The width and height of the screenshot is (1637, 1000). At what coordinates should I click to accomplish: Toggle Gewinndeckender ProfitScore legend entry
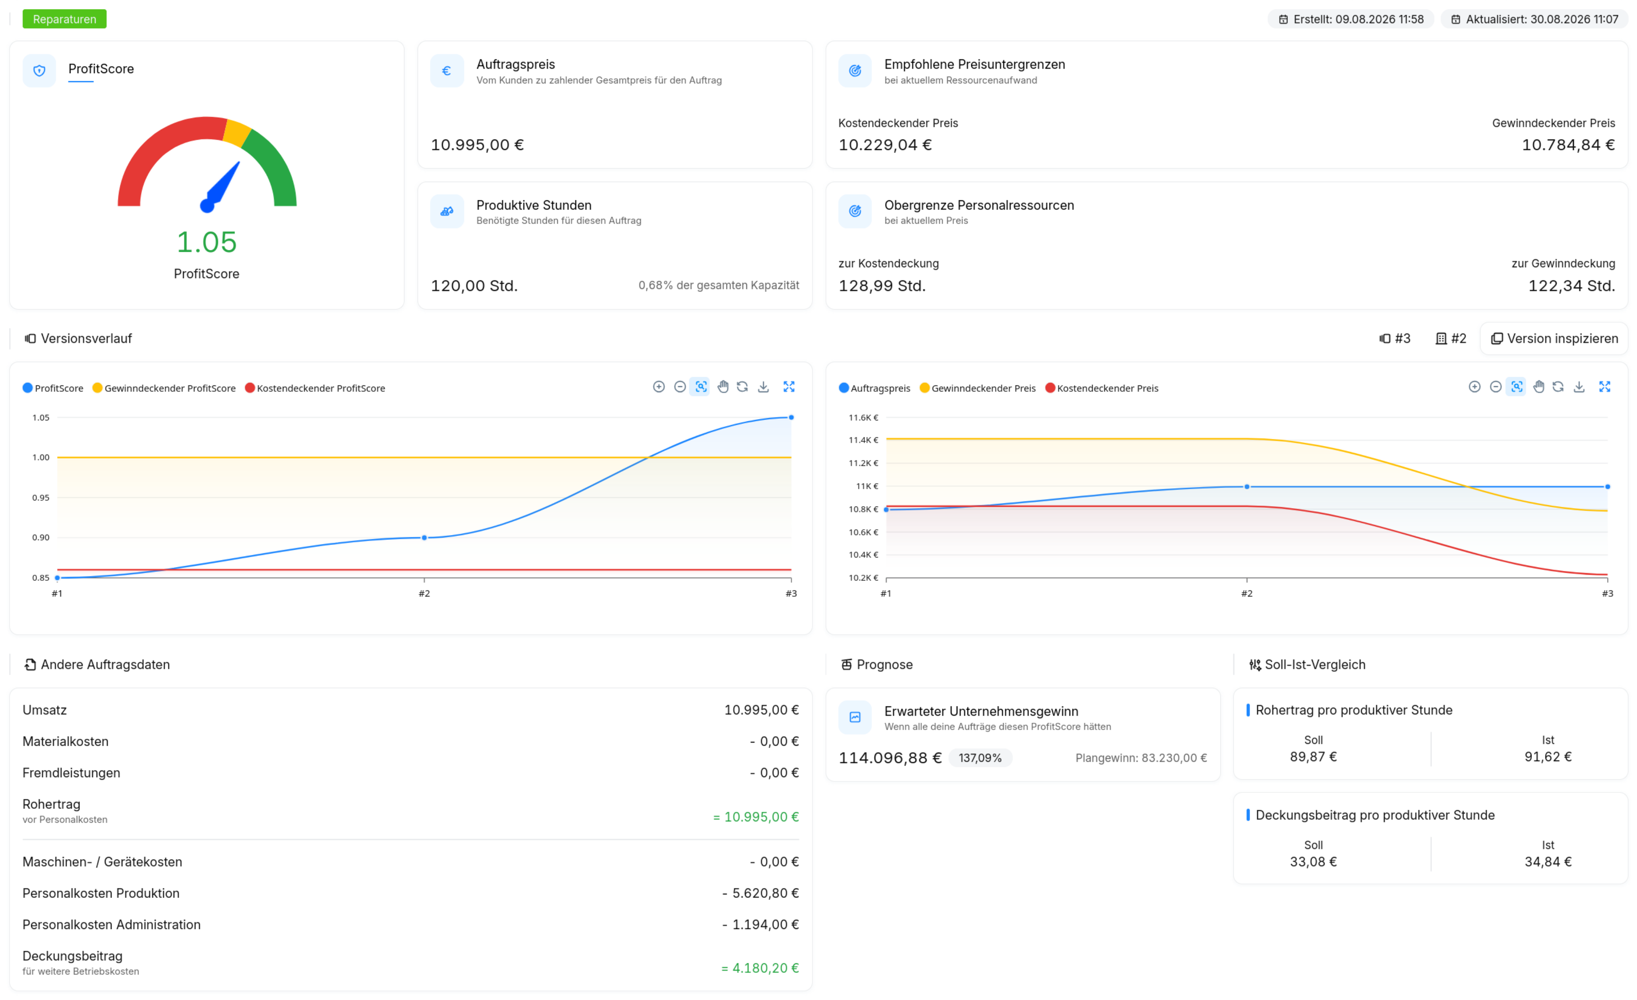(x=164, y=388)
